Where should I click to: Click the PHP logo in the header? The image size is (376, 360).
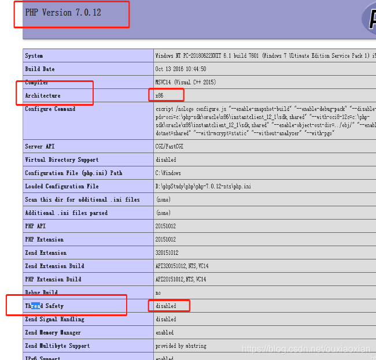click(369, 18)
